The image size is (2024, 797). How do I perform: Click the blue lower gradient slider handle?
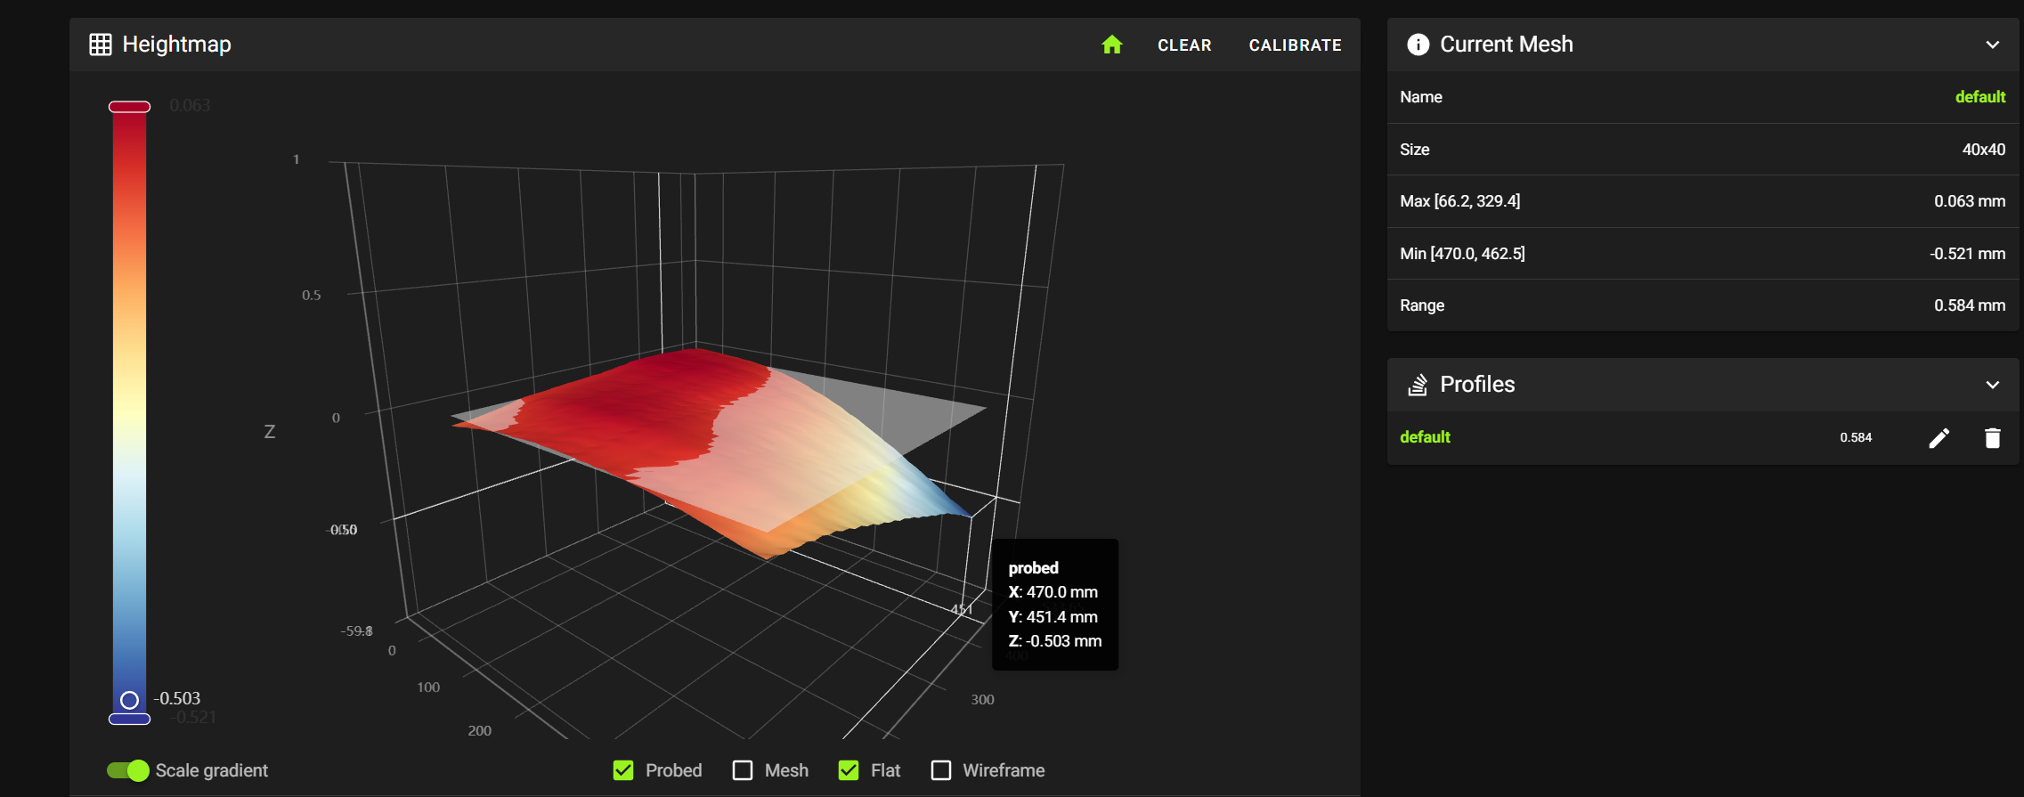tap(129, 719)
